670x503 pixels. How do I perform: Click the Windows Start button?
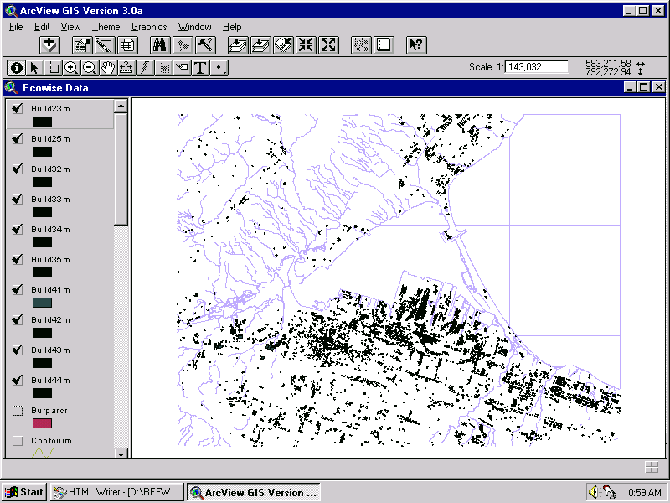(24, 492)
